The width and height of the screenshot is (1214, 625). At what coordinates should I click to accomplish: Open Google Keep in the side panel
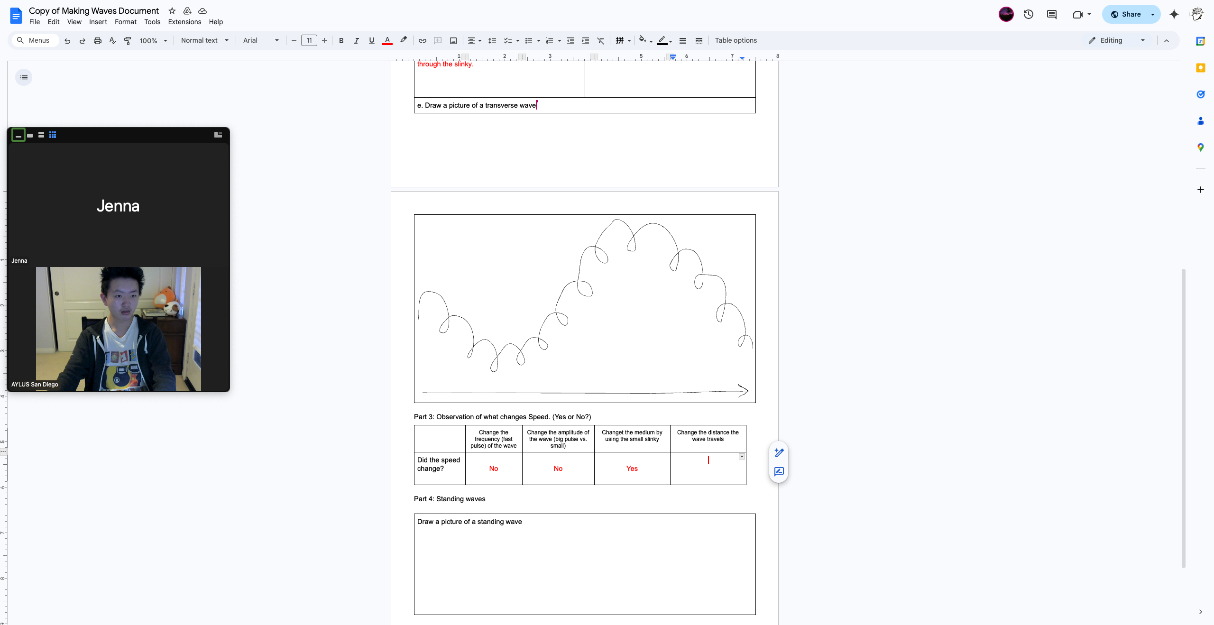[x=1201, y=68]
